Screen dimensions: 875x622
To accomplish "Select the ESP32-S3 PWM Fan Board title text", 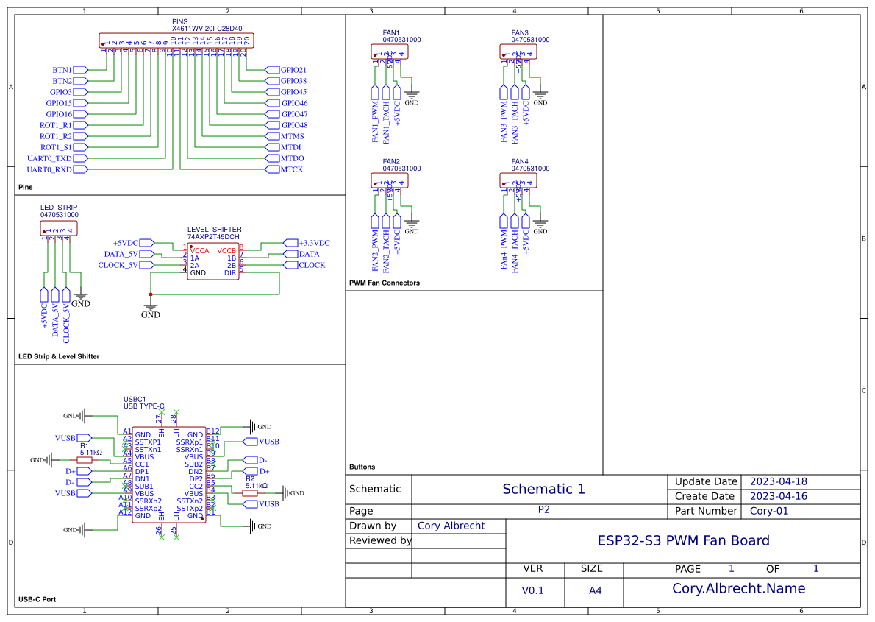I will point(684,540).
